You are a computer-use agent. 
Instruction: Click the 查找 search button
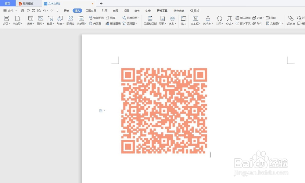(195, 11)
